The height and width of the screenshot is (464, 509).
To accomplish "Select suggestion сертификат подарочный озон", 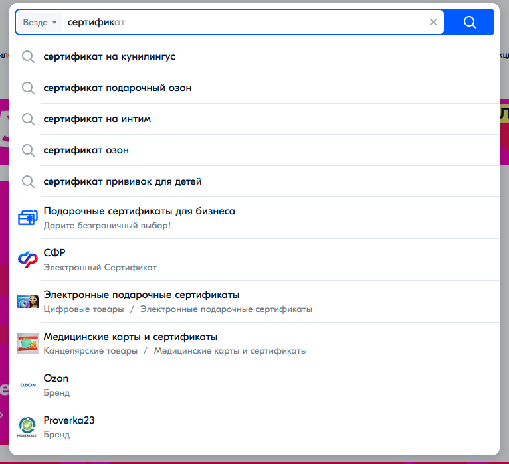I will click(255, 88).
